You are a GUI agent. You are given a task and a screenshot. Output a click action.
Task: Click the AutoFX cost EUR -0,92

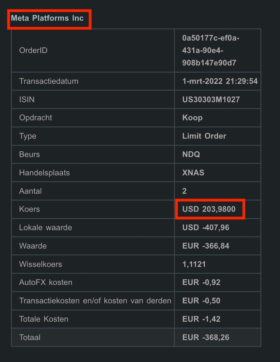point(202,282)
